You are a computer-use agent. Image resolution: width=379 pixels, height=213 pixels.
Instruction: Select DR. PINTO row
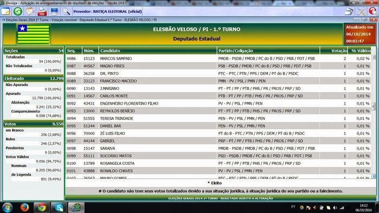[219, 73]
